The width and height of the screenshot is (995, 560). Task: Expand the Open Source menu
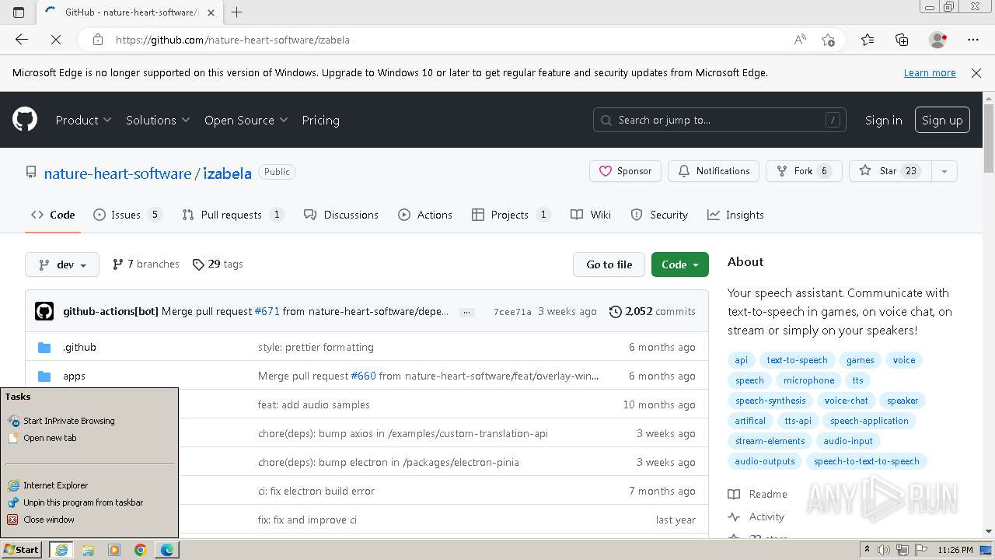coord(246,120)
